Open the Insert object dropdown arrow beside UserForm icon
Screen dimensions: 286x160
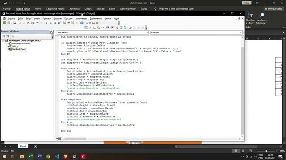tap(12, 23)
